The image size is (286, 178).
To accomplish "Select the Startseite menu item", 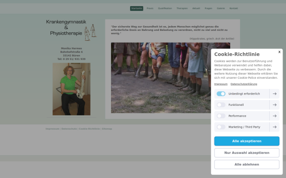I will point(136,9).
